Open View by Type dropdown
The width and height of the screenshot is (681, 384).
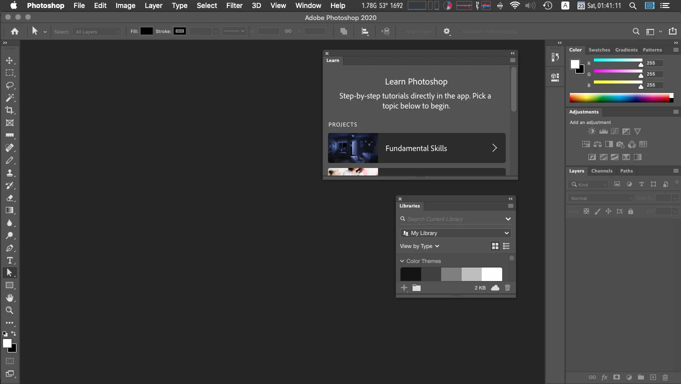point(420,246)
